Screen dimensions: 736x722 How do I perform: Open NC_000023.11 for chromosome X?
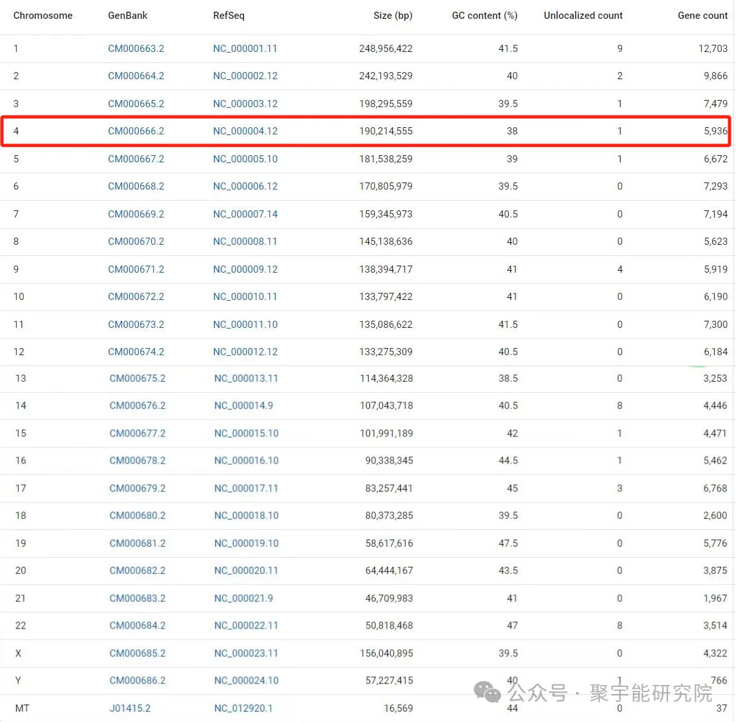pyautogui.click(x=245, y=653)
